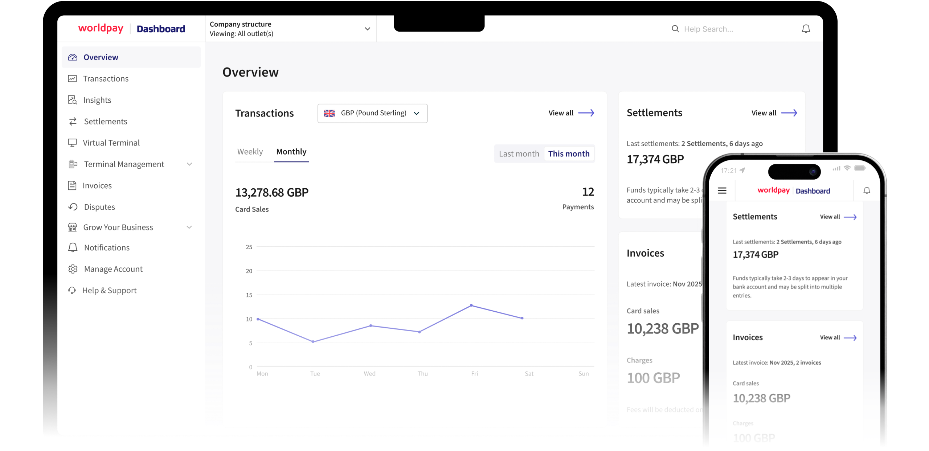
Task: Expand the Company structure dropdown
Action: tap(291, 29)
